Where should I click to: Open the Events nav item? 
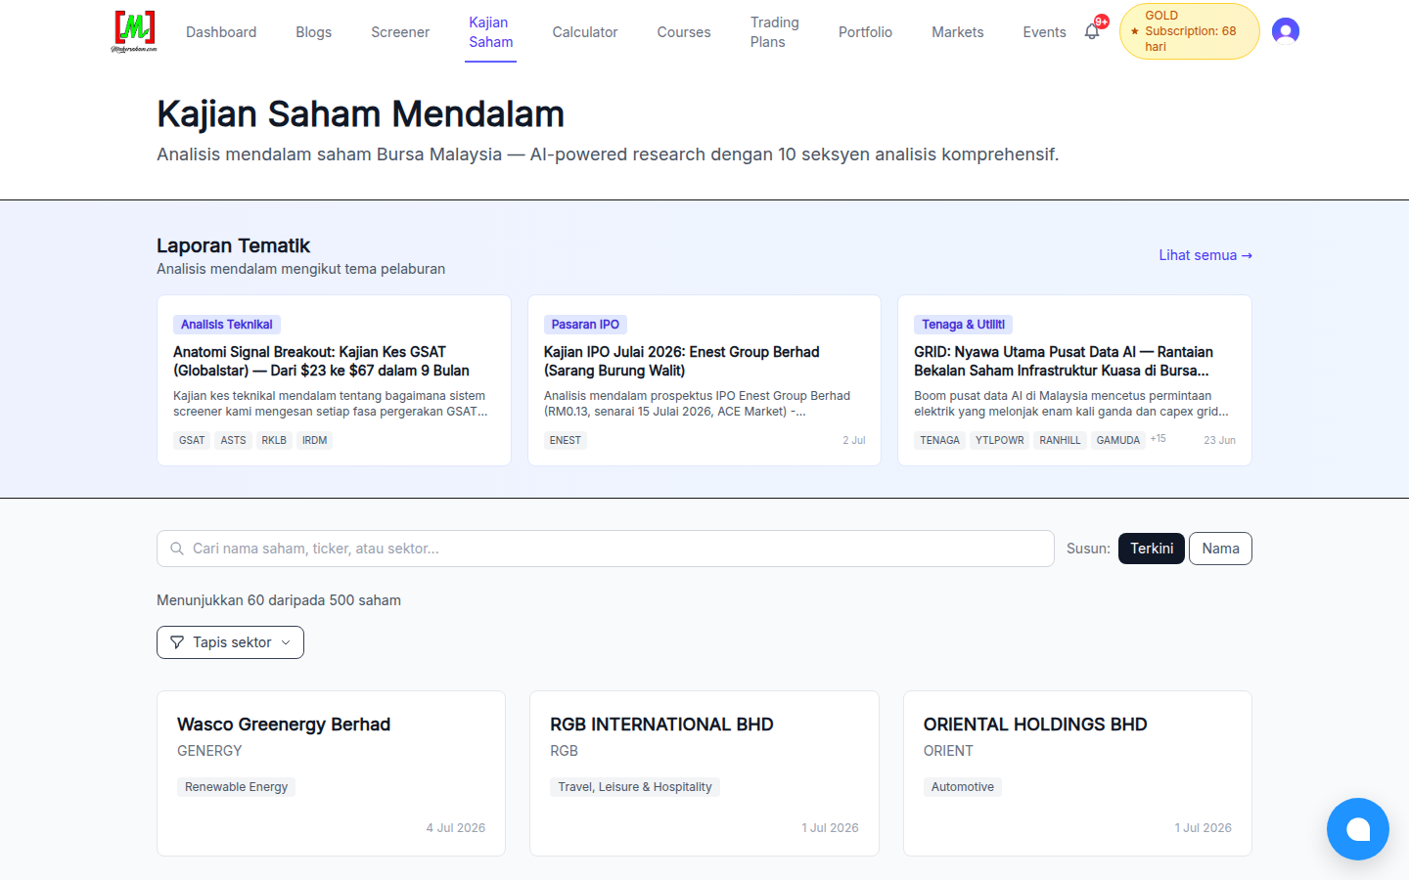[1044, 32]
